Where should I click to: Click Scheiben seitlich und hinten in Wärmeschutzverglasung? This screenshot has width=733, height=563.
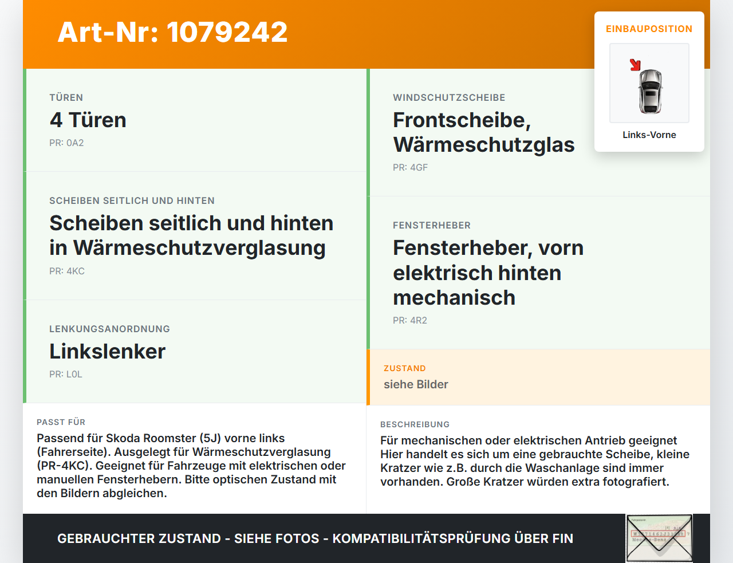[191, 235]
